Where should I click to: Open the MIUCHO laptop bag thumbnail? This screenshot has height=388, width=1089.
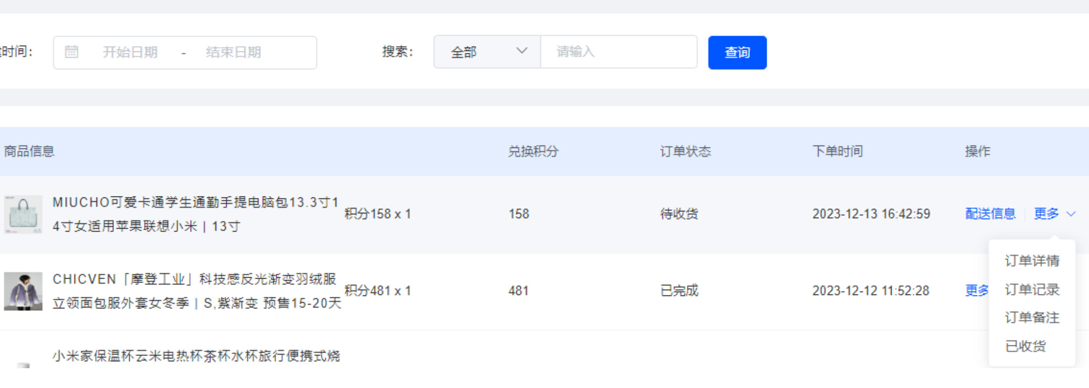pos(23,214)
